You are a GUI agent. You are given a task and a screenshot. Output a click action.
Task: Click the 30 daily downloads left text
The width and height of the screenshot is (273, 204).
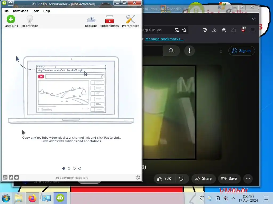[71, 178]
